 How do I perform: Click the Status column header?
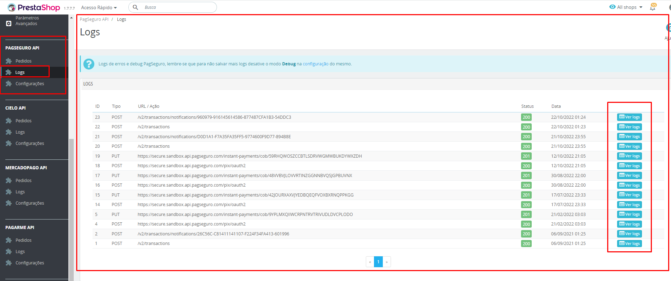coord(527,106)
